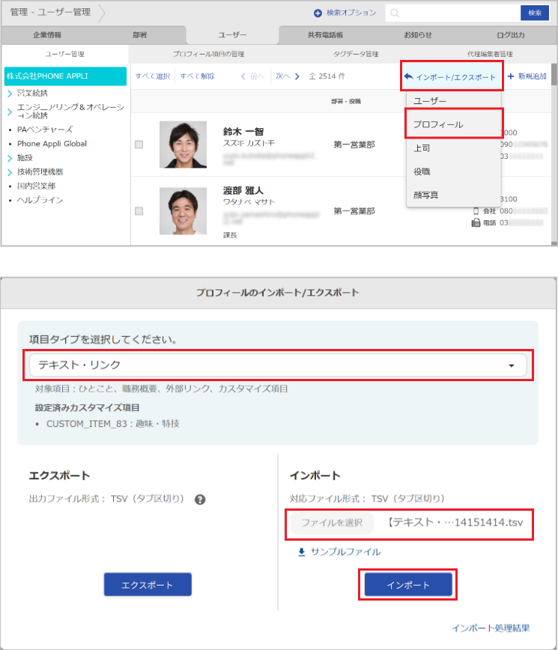Expand エンジニアリング&オペレーション統括 node
The height and width of the screenshot is (650, 558).
pyautogui.click(x=10, y=112)
